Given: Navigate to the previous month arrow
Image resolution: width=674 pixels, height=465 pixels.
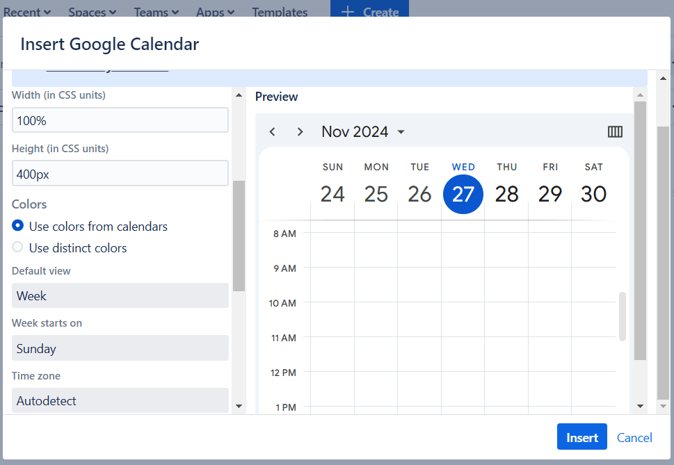Looking at the screenshot, I should tap(272, 131).
